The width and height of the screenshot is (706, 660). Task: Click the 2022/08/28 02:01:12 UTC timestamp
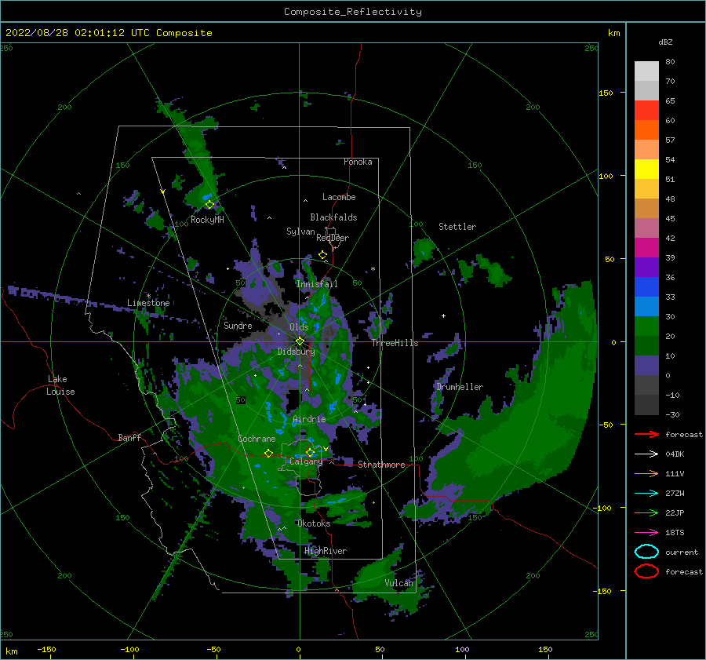pos(108,32)
